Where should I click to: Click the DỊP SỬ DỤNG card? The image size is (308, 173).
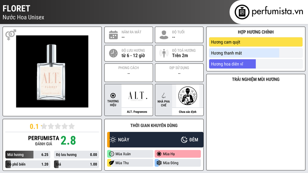pyautogui.click(x=179, y=73)
